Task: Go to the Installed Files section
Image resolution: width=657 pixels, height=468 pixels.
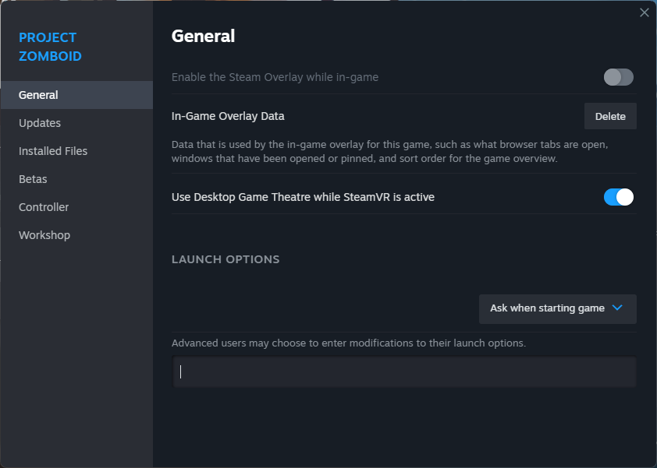Action: (x=53, y=151)
